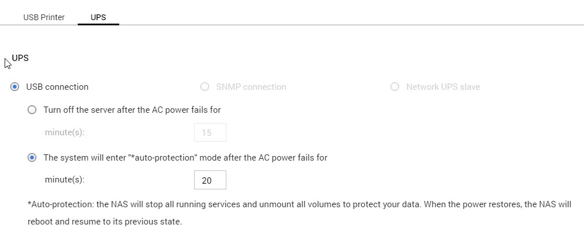The image size is (584, 232).
Task: Select the UPS tab
Action: pyautogui.click(x=98, y=17)
